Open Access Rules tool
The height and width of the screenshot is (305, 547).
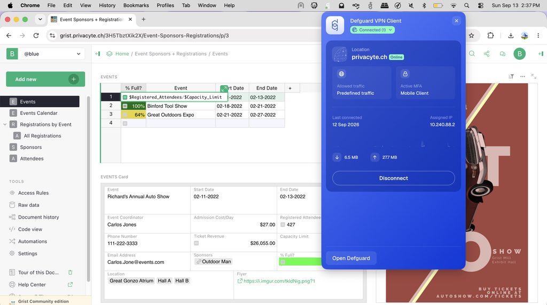click(33, 193)
